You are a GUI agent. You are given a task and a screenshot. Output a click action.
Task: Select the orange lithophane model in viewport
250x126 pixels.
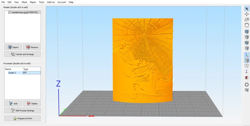click(x=143, y=61)
